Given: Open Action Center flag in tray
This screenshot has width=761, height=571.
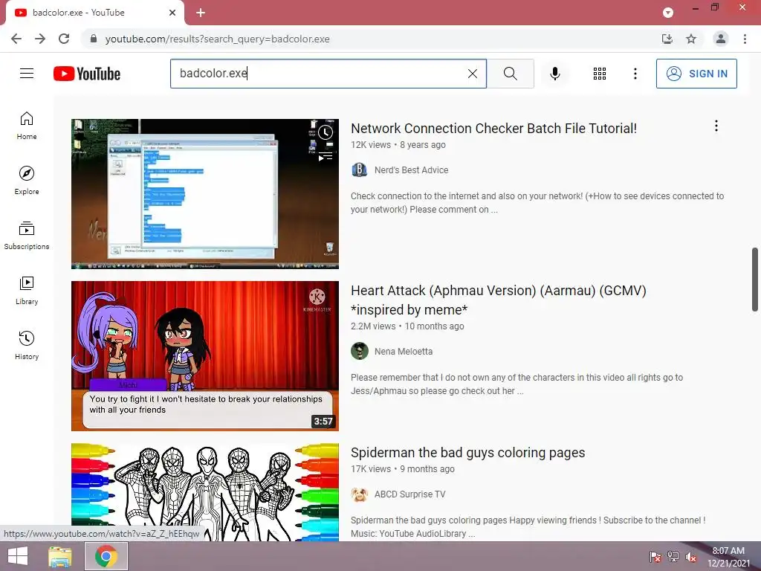Looking at the screenshot, I should coord(655,557).
